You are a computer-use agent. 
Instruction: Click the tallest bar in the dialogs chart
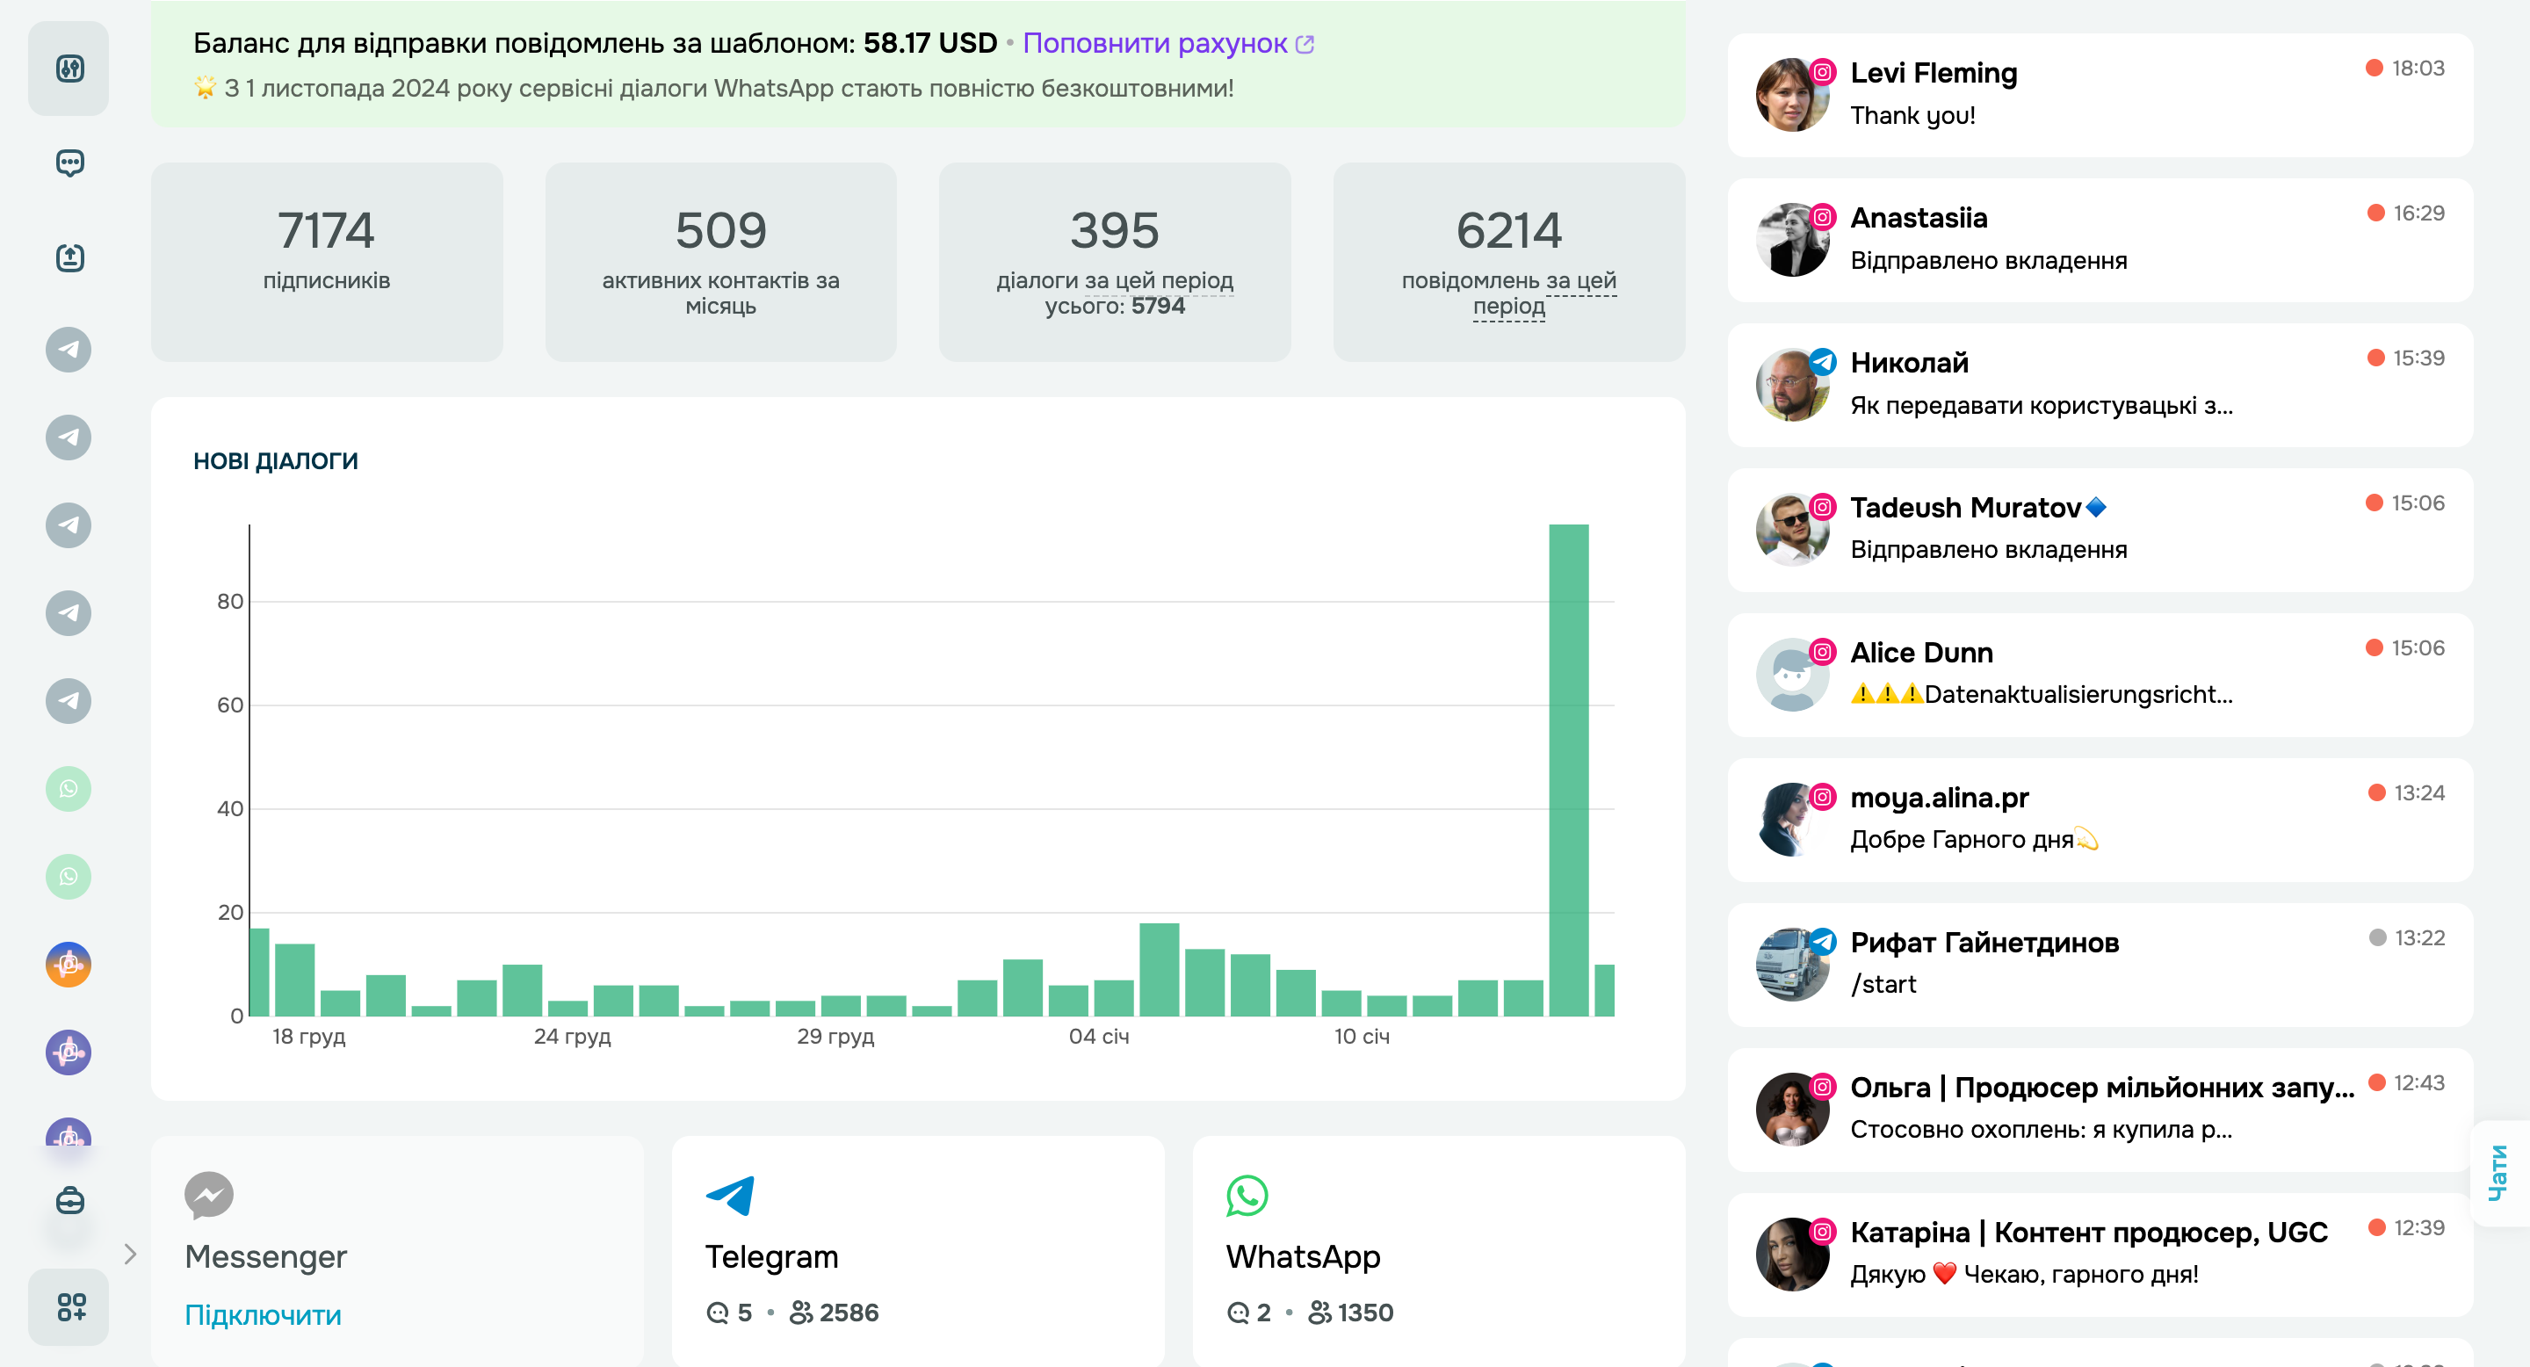1568,770
